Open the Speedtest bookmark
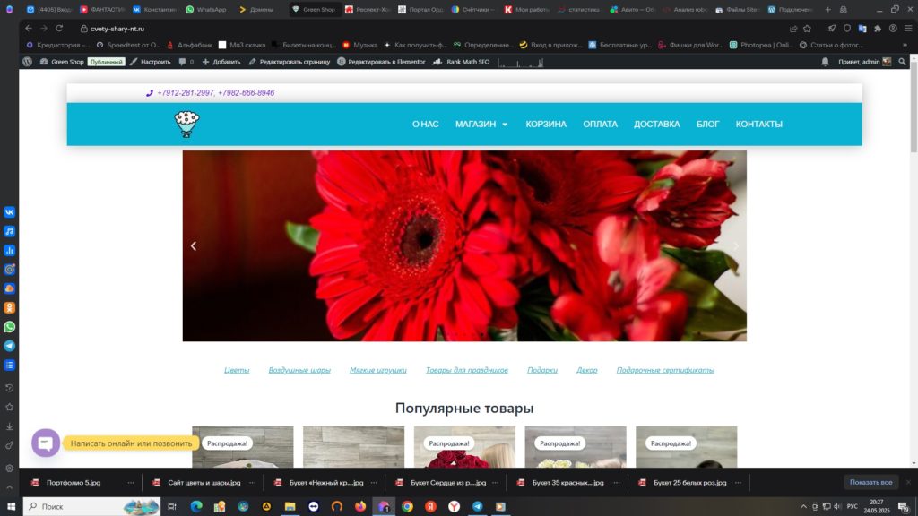 click(128, 45)
